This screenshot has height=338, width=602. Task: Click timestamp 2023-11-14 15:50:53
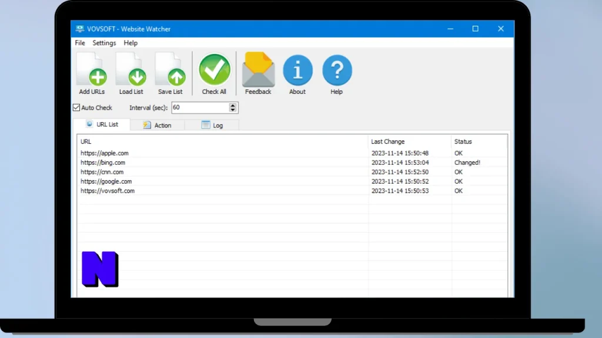pos(400,191)
